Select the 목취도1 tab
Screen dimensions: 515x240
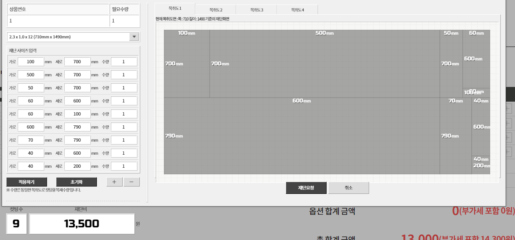pyautogui.click(x=175, y=8)
